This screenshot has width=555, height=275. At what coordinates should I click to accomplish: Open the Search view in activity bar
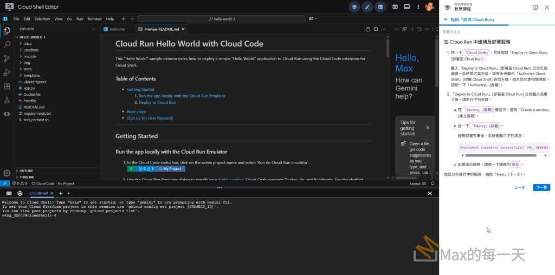[7, 44]
